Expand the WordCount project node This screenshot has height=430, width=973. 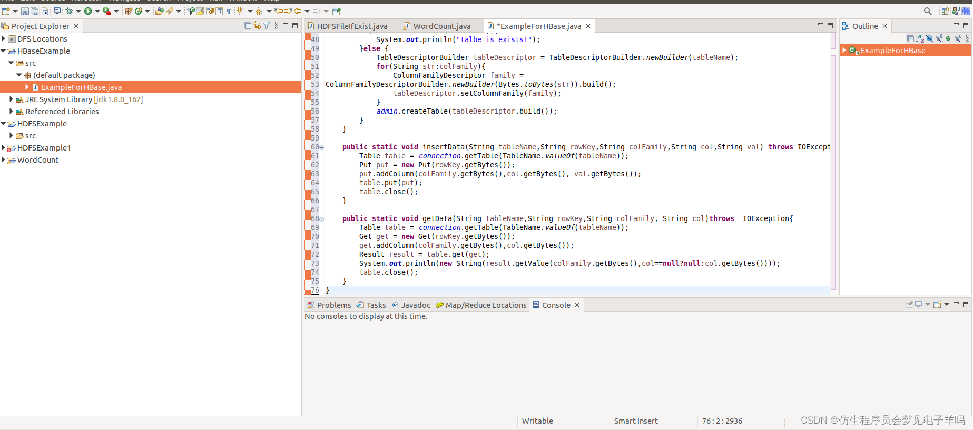[3, 159]
